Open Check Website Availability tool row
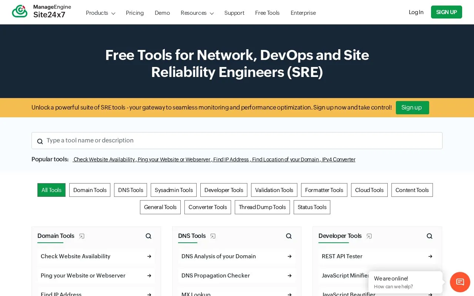This screenshot has width=474, height=296. tap(96, 256)
